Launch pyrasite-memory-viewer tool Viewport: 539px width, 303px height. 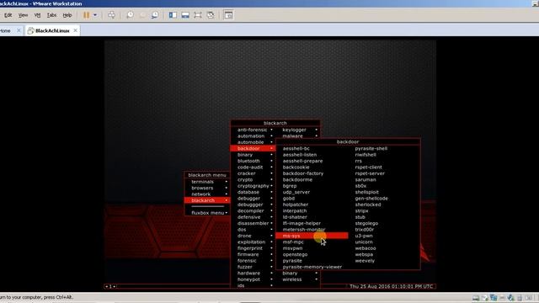(x=312, y=267)
